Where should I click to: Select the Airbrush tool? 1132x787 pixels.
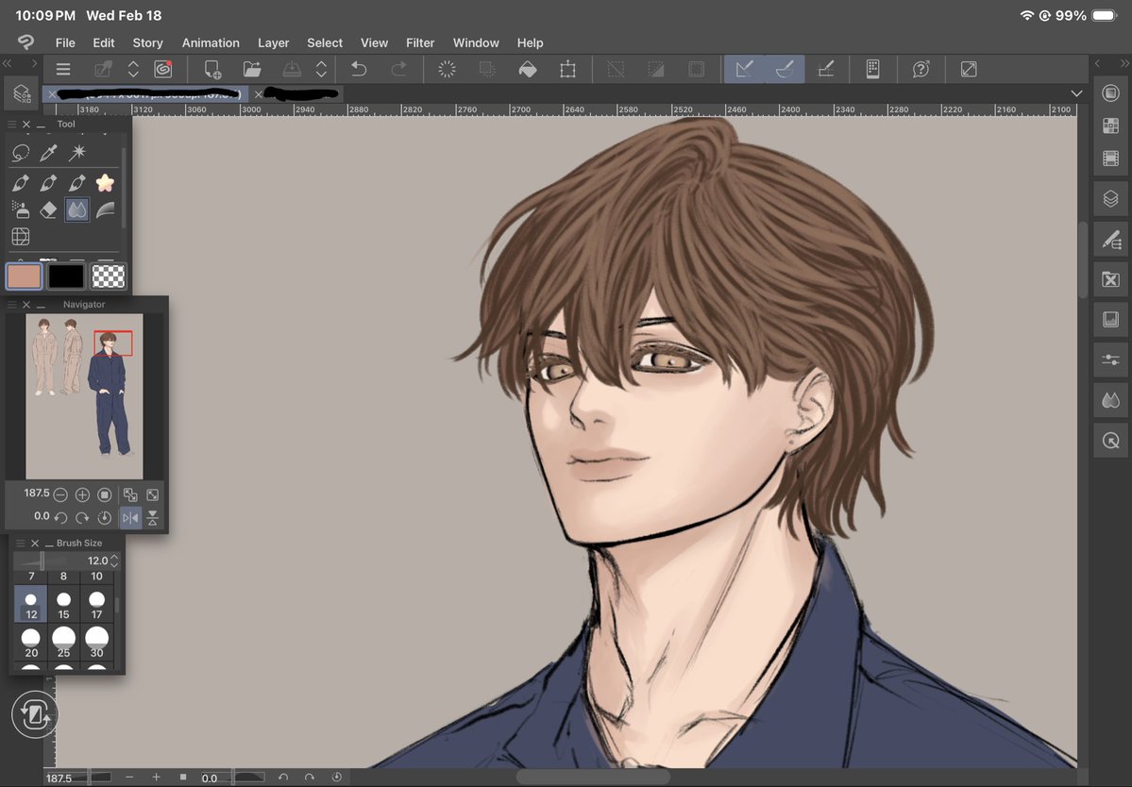tap(22, 209)
